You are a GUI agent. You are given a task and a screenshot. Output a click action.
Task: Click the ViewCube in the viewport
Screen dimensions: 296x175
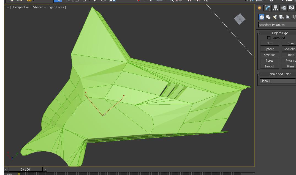239,19
